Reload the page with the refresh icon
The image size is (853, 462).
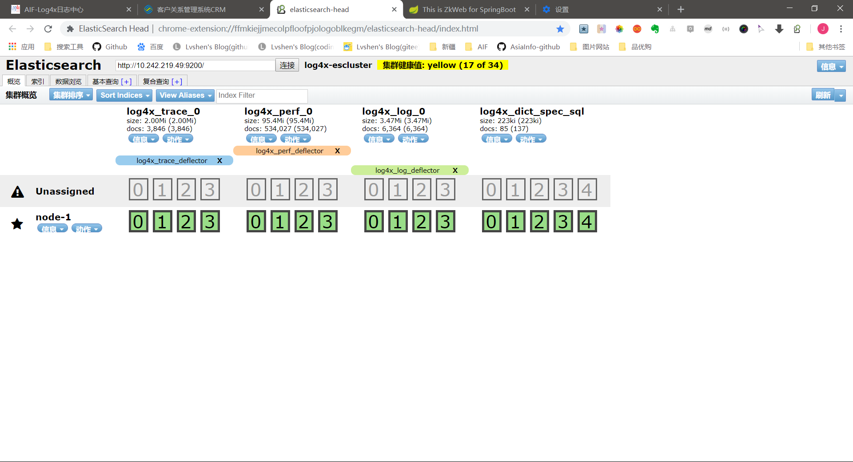click(48, 29)
